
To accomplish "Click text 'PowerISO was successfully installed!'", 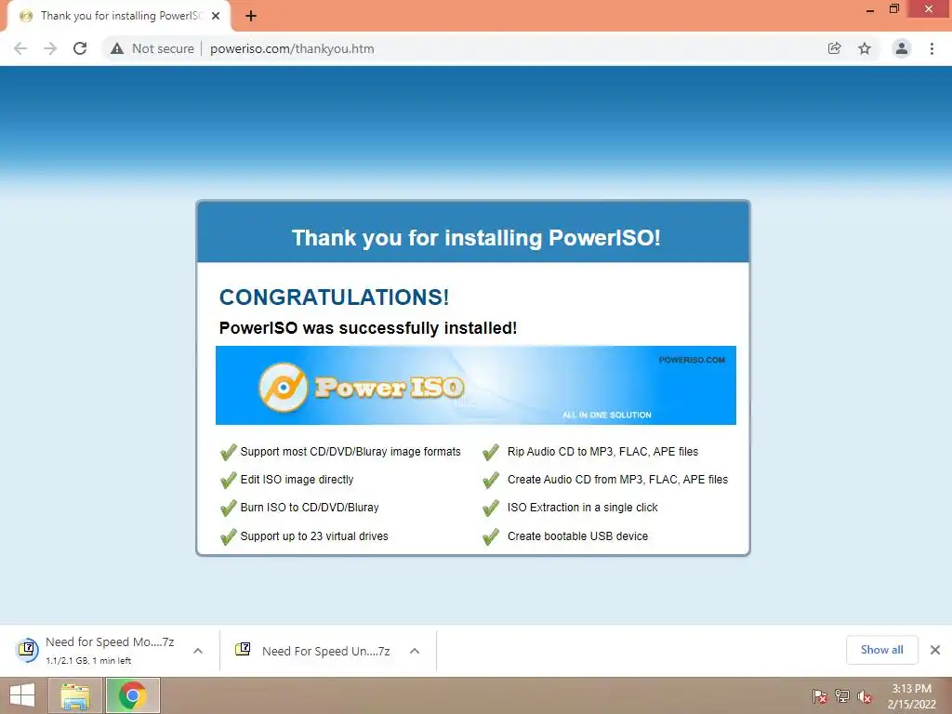I will point(368,328).
